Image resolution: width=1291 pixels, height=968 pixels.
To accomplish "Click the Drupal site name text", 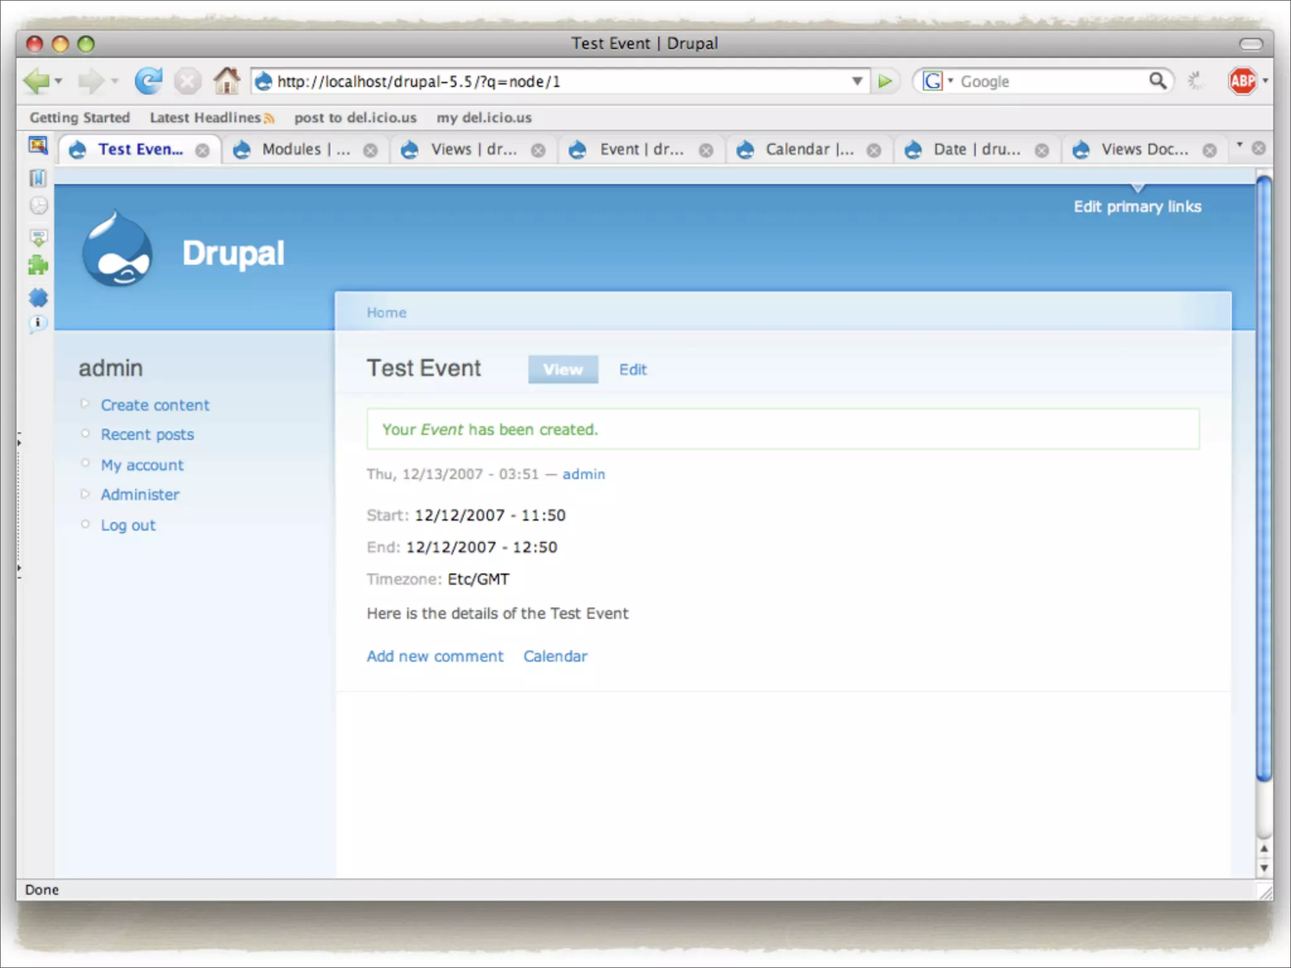I will 233,253.
